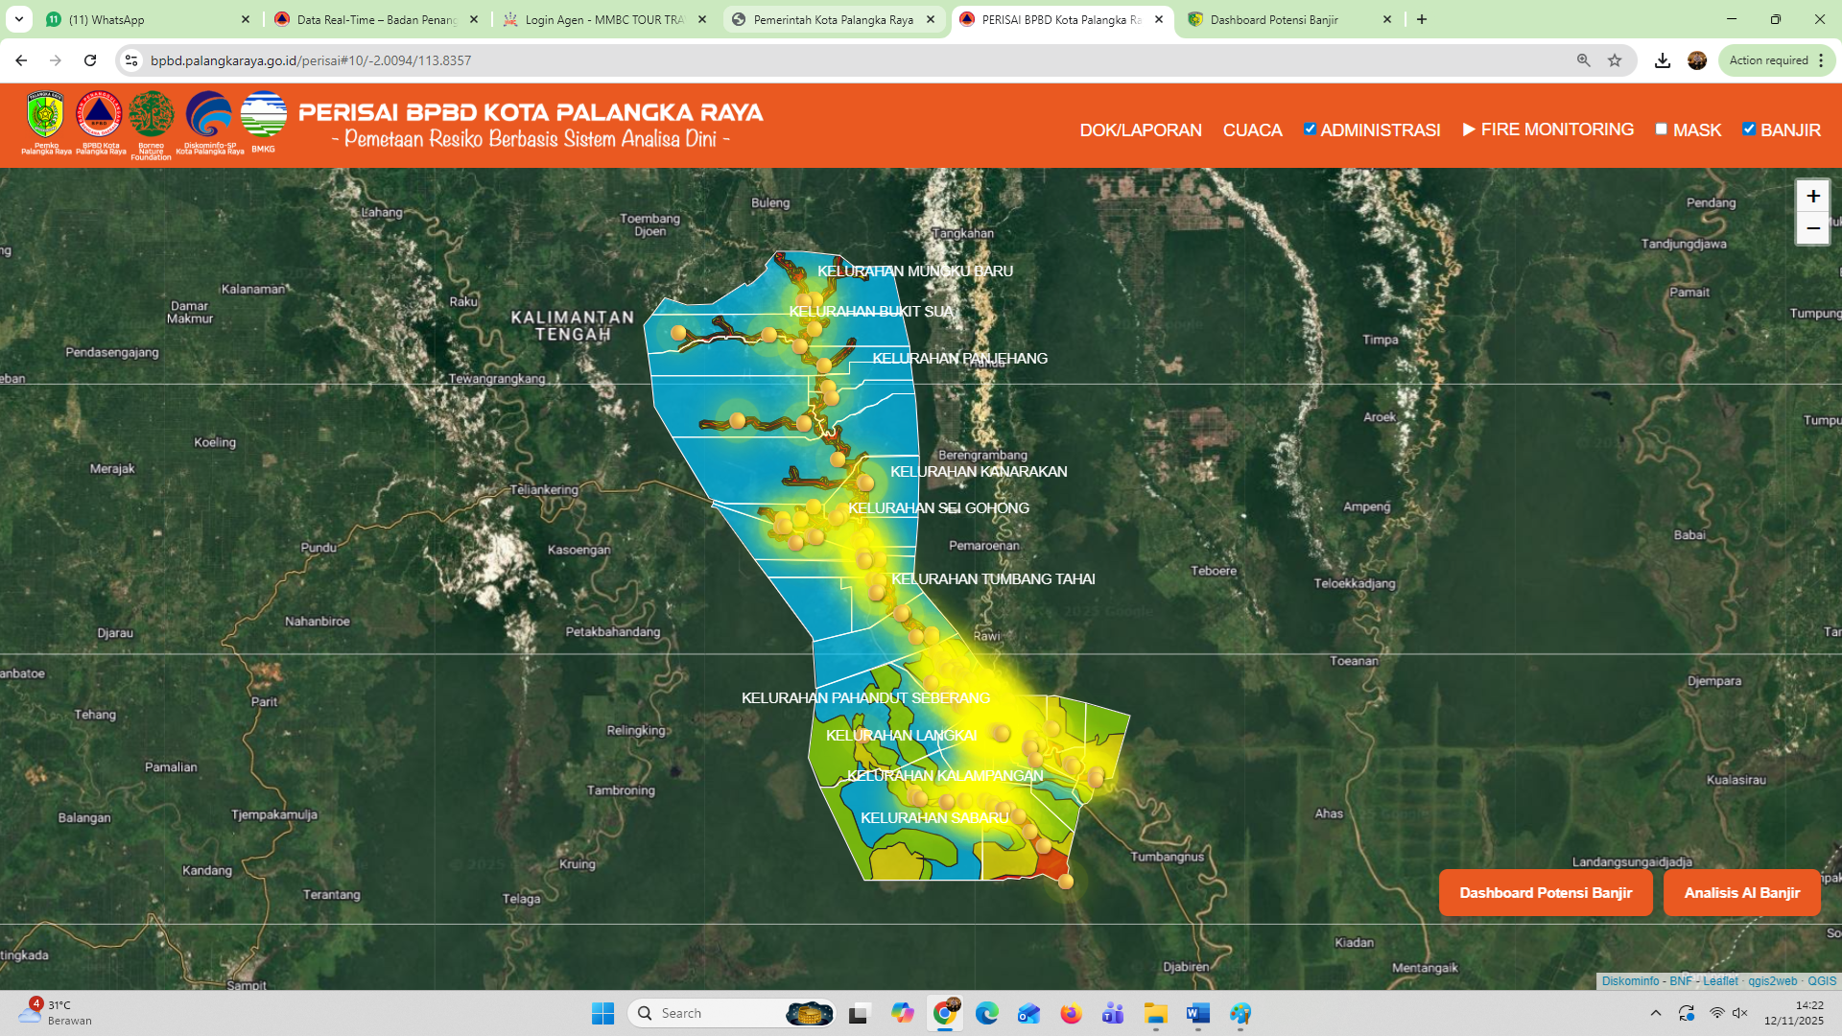Click the Analisis AI Banjir button
Screen dimensions: 1842x1036
[1741, 892]
